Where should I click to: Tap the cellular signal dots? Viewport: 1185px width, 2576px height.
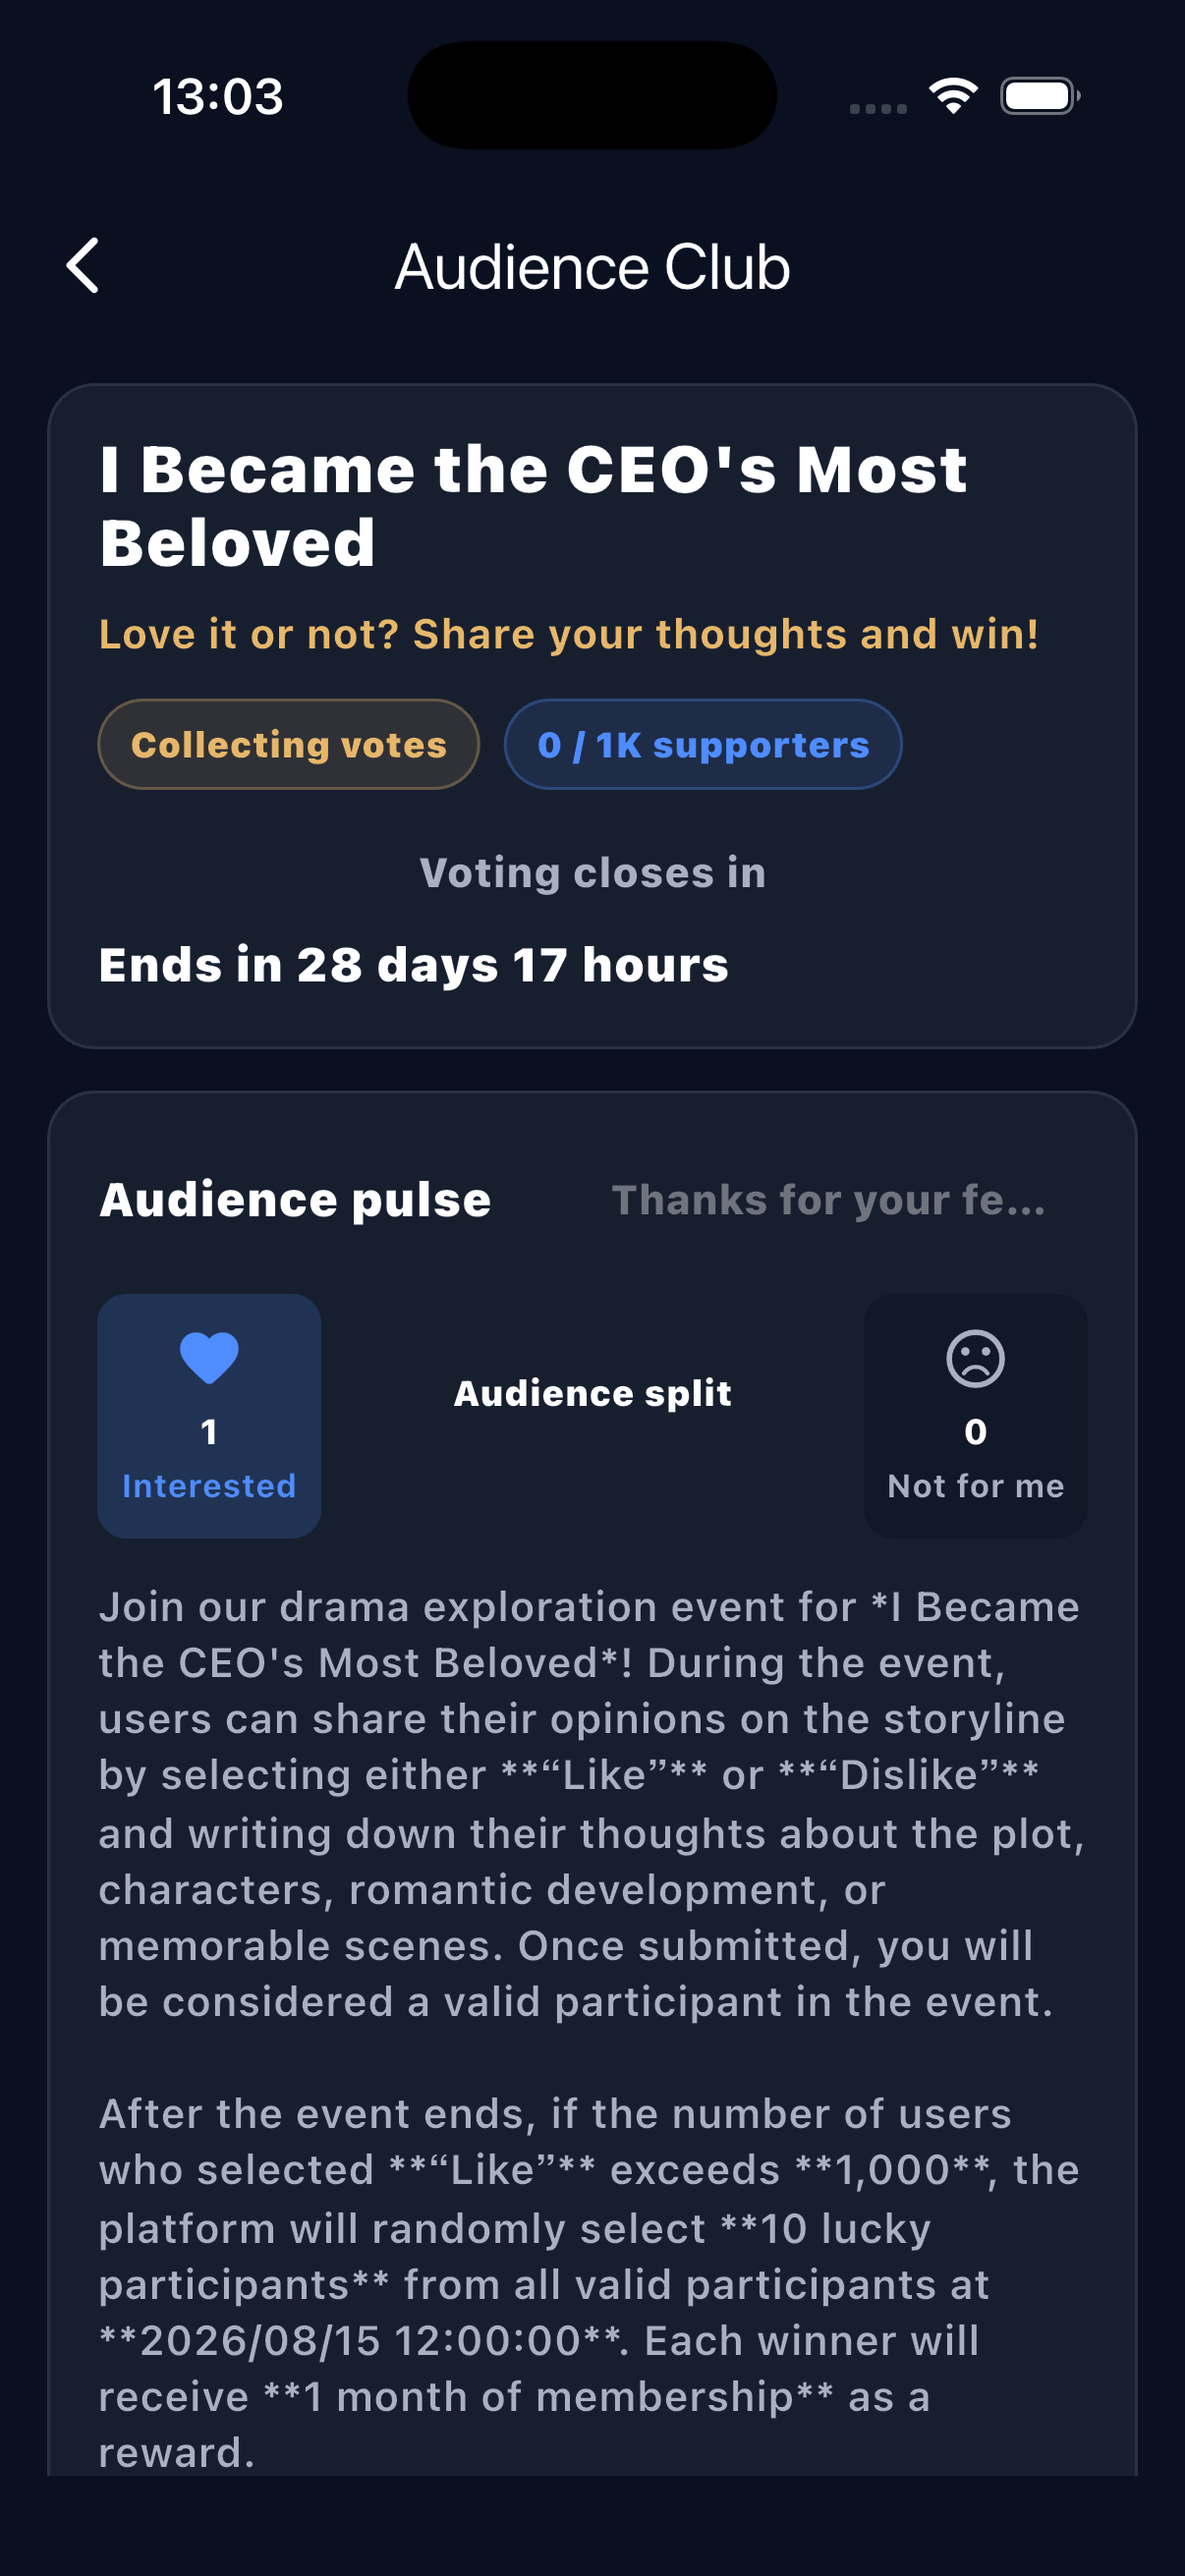pos(878,108)
